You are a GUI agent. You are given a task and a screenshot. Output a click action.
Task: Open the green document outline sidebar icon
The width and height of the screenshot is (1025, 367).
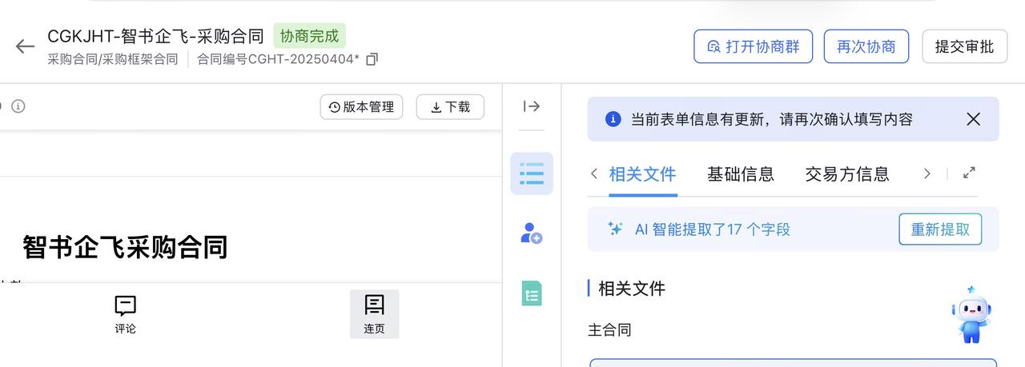click(531, 293)
